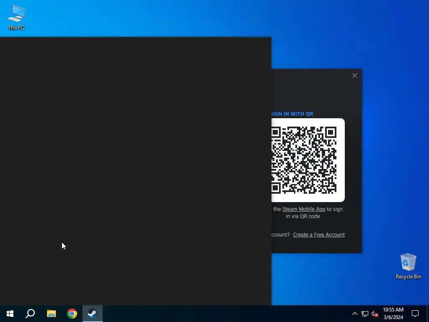
Task: Open the Recycle Bin desktop icon
Action: click(408, 266)
